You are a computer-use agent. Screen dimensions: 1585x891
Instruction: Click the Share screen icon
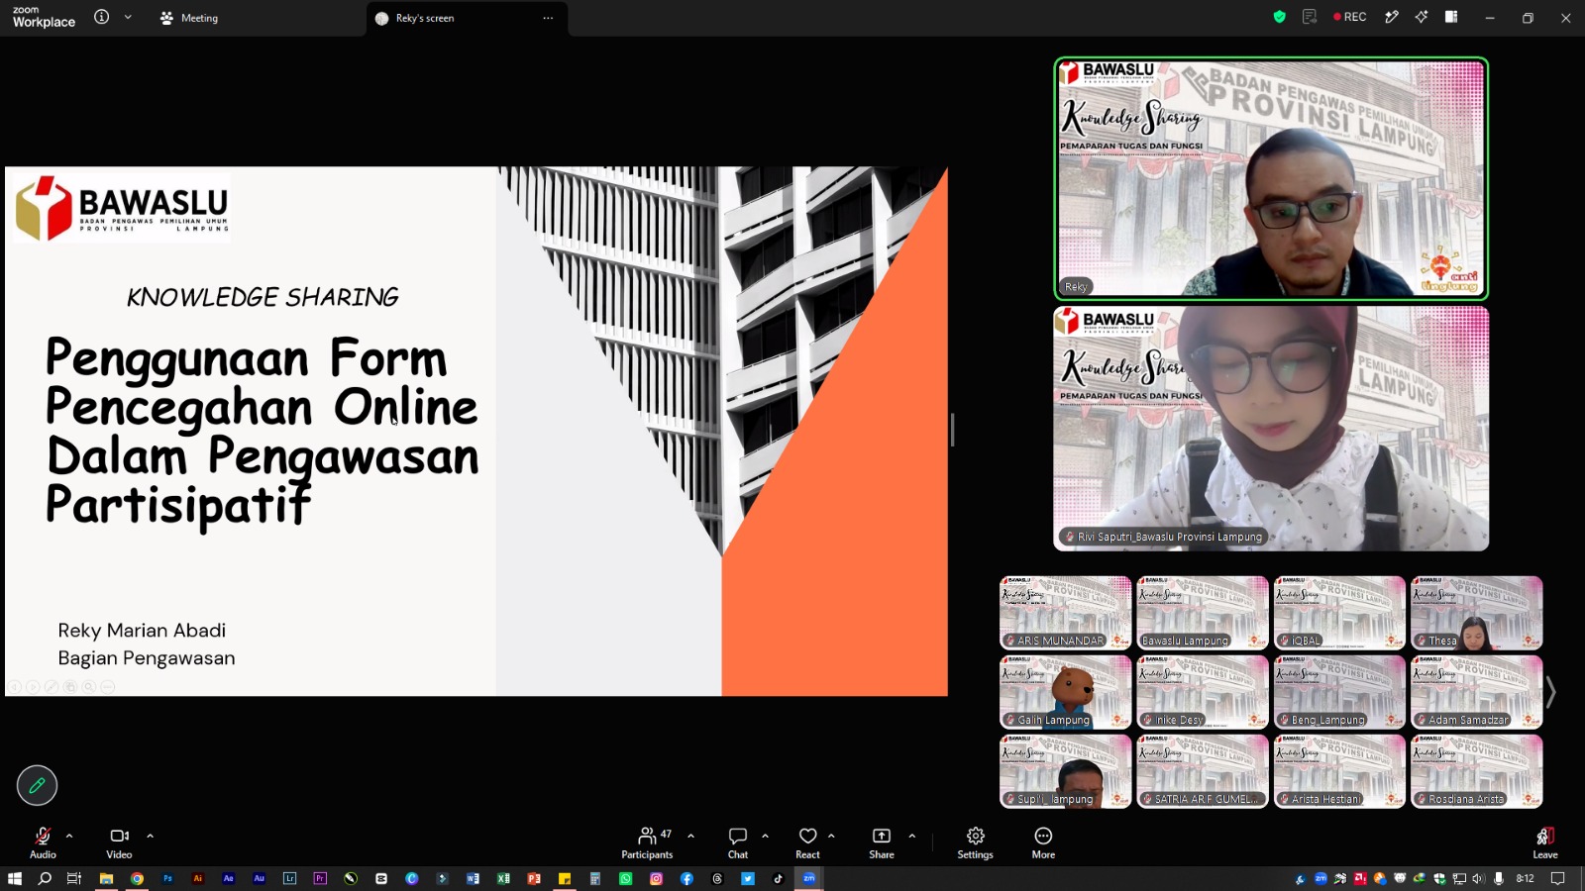pyautogui.click(x=882, y=837)
